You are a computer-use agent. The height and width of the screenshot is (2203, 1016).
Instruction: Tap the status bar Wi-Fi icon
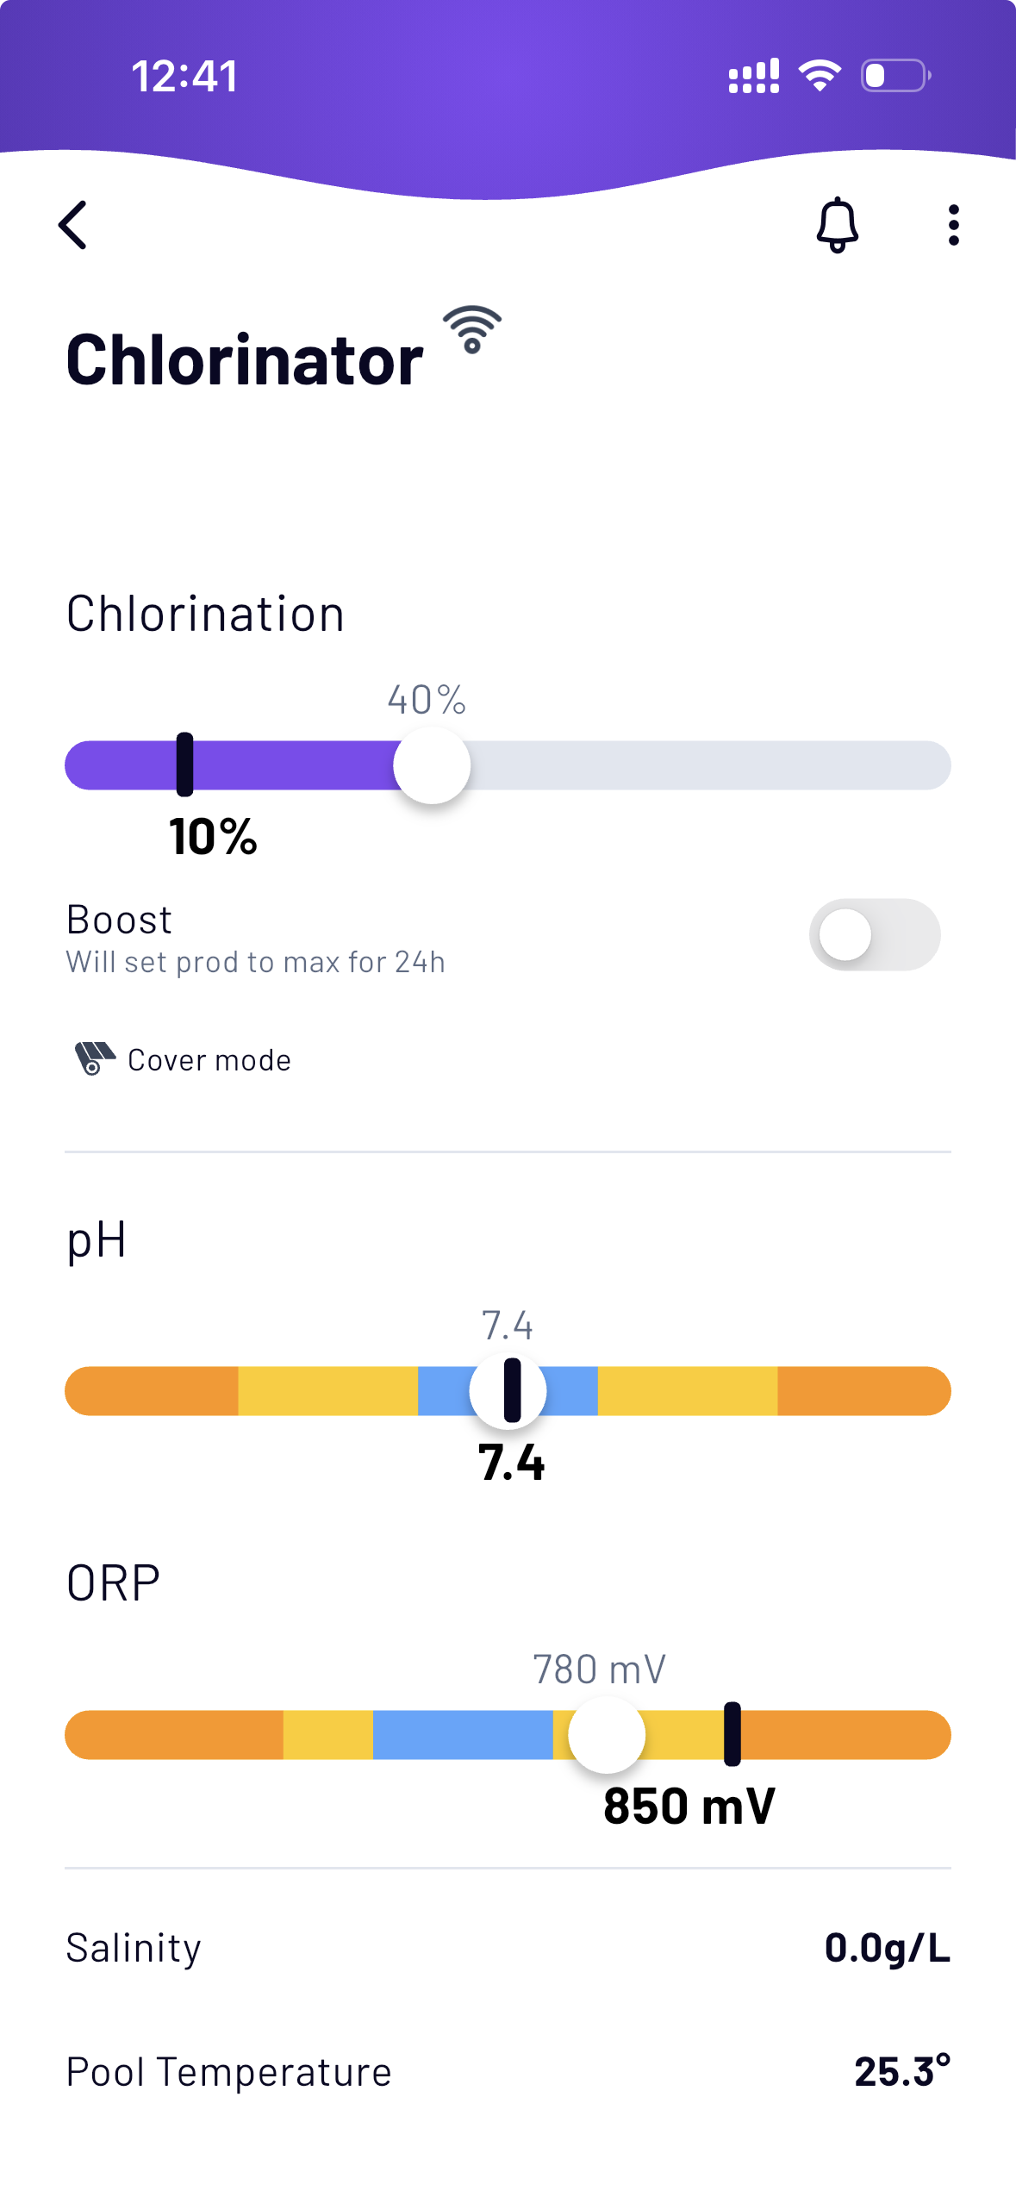(x=820, y=76)
